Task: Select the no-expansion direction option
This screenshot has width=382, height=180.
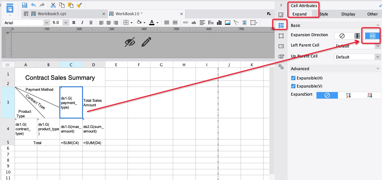Action: (x=342, y=36)
